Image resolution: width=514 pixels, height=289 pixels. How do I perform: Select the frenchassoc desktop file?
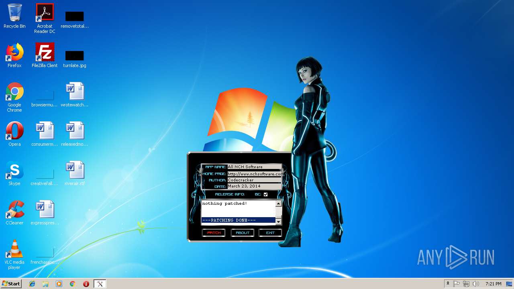(x=45, y=256)
